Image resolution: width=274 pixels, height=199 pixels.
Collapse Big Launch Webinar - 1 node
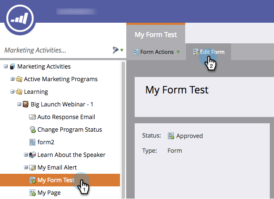tap(19, 104)
